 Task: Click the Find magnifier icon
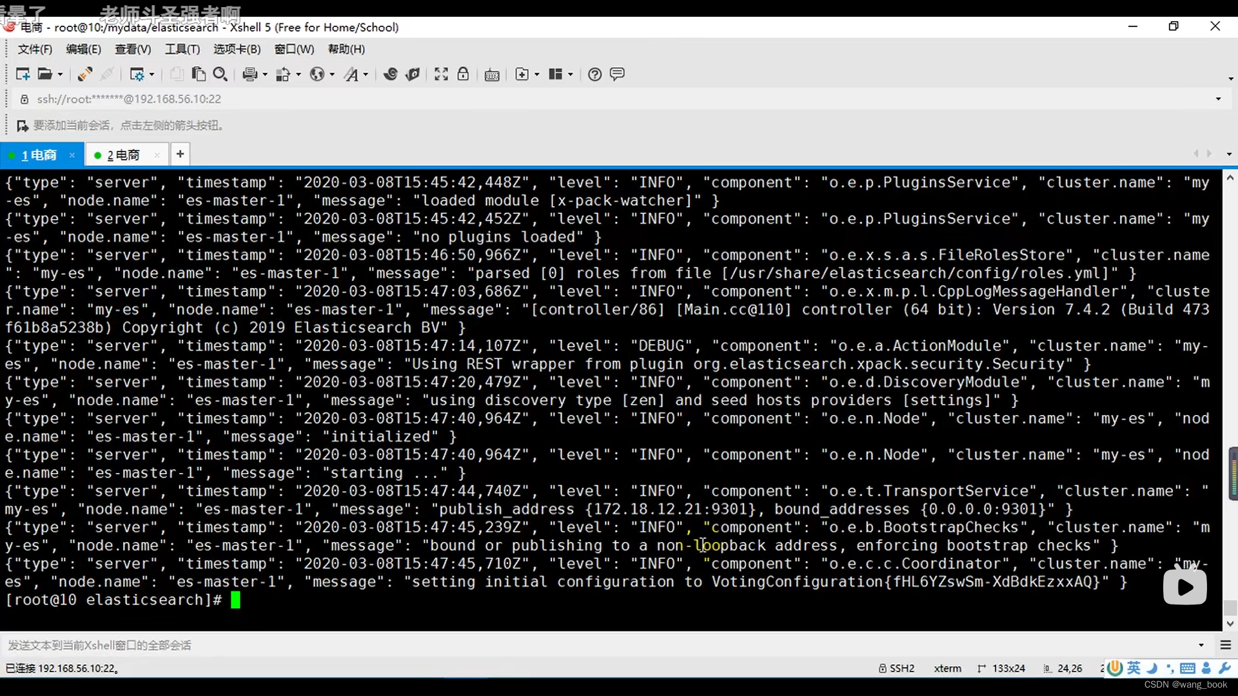(x=220, y=74)
